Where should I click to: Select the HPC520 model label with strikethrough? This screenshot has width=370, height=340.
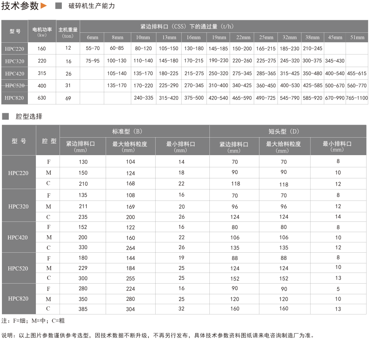14,85
